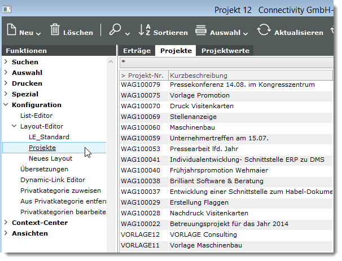
Task: Expand the Suchen tree node
Action: pos(6,62)
